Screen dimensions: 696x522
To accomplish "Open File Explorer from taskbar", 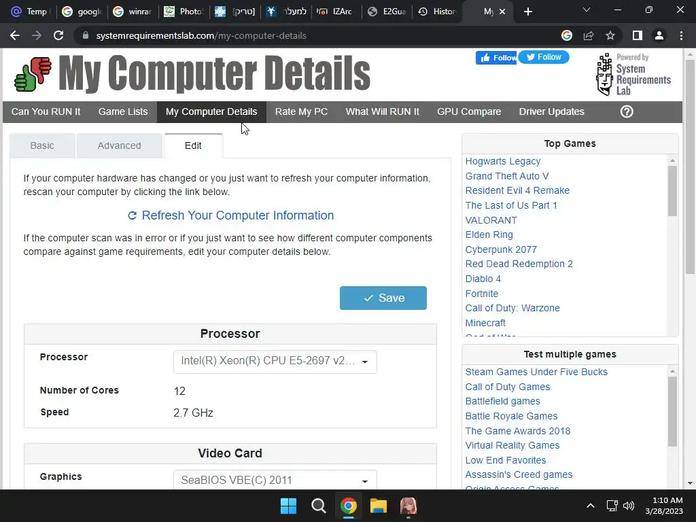I will click(379, 506).
